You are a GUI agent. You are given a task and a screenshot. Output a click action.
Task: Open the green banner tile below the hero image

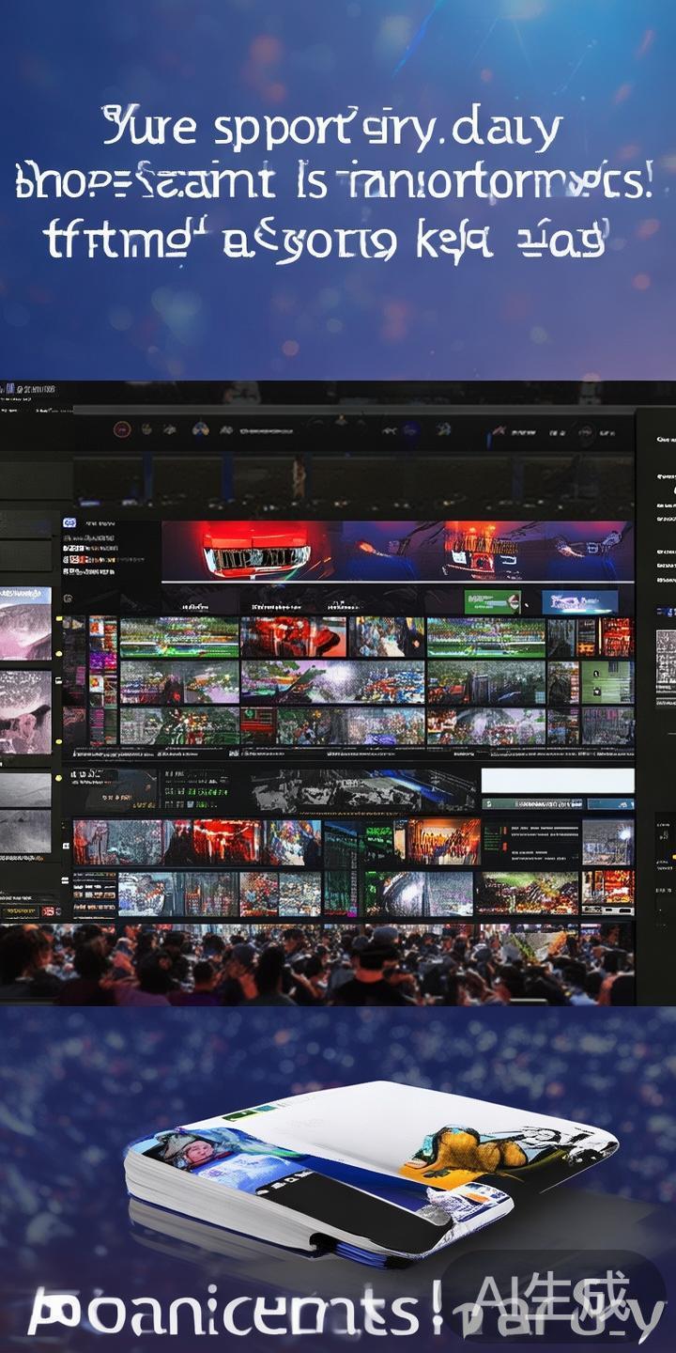[x=492, y=601]
